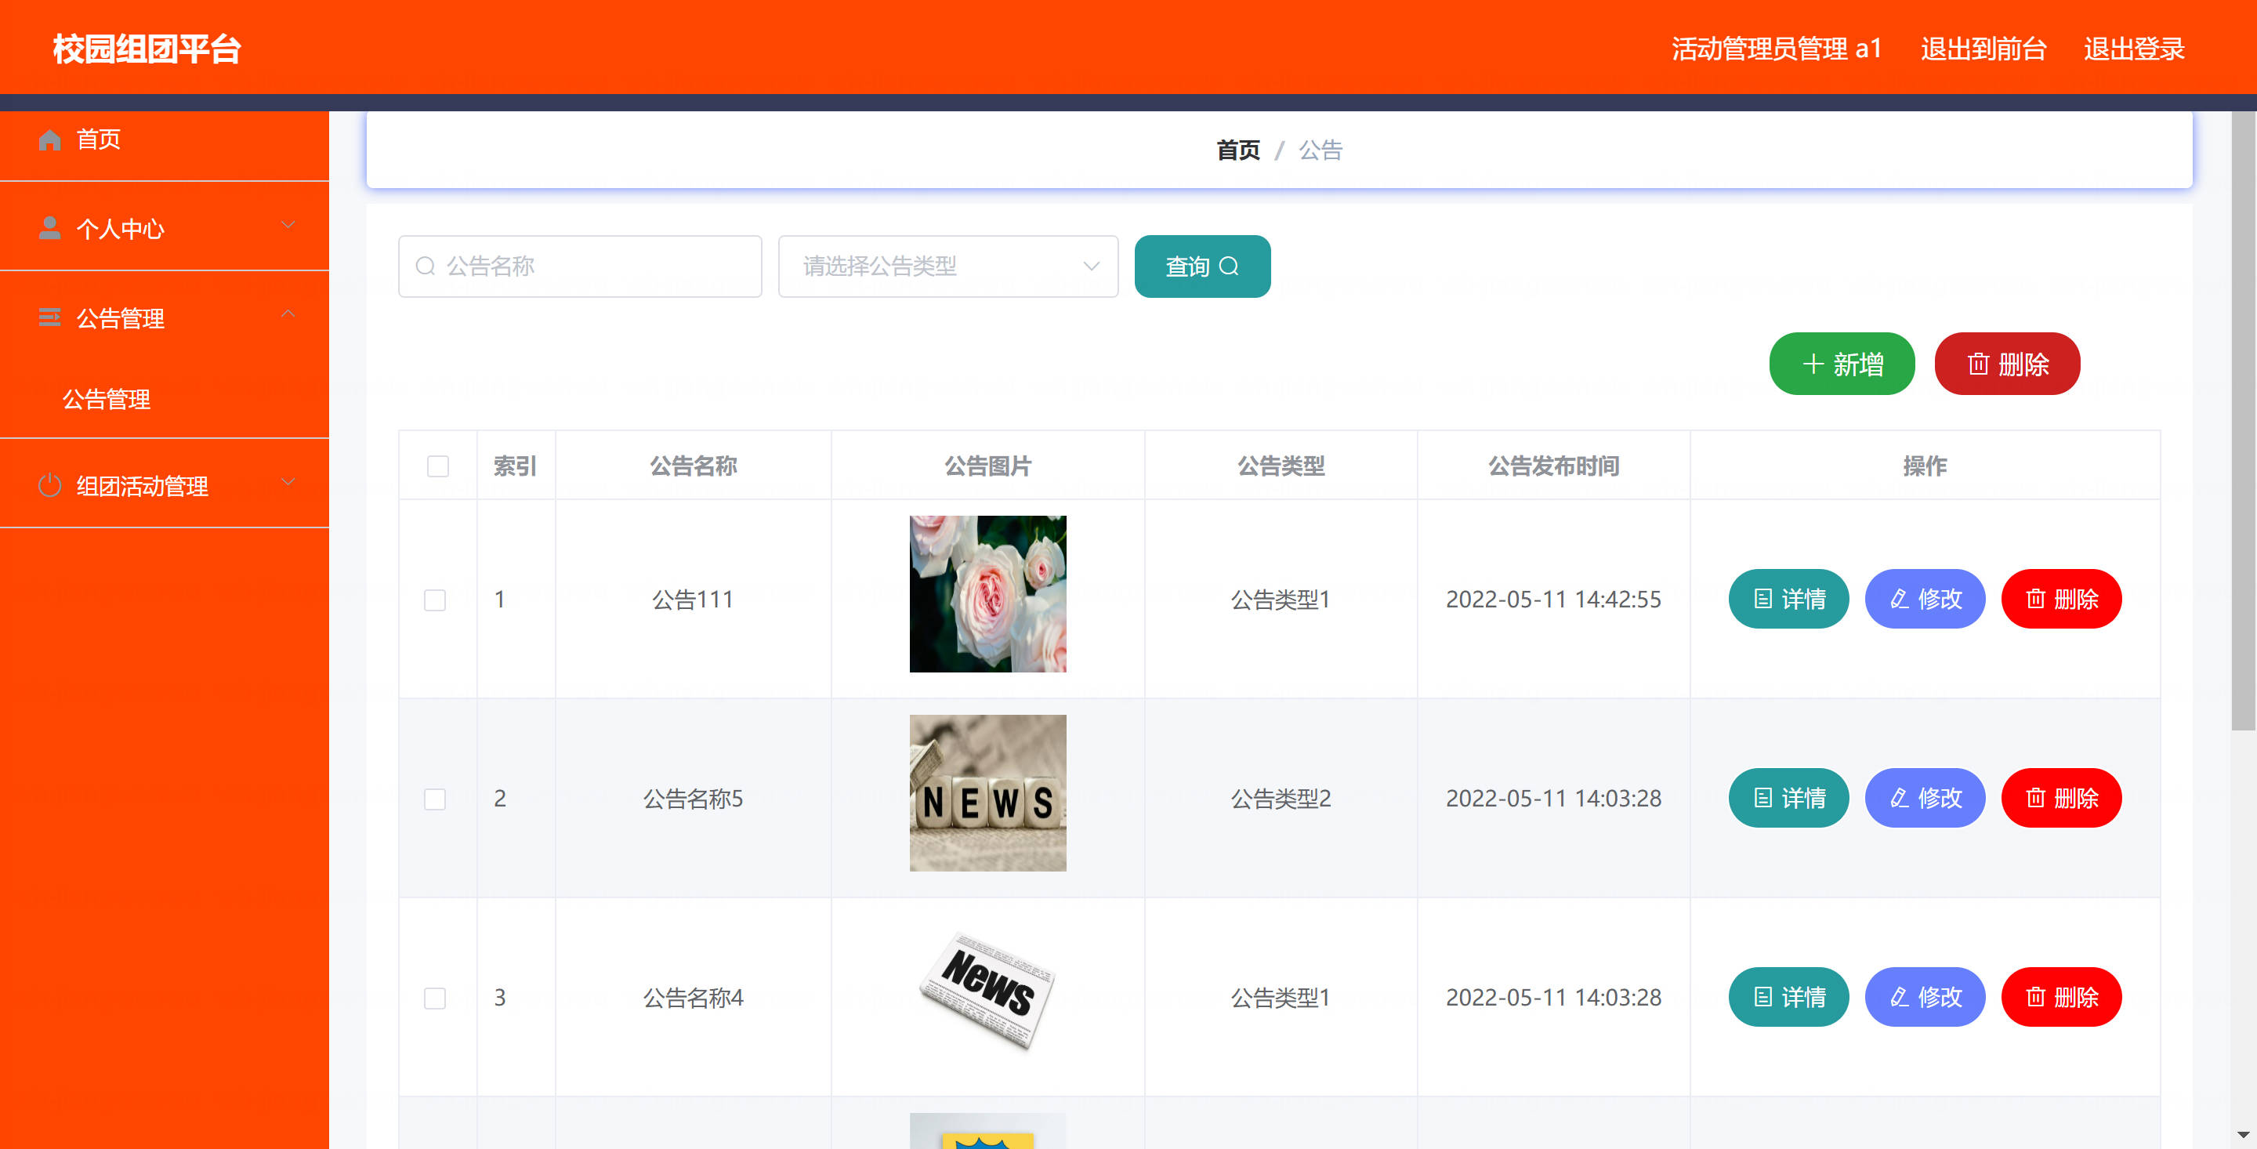Screen dimensions: 2257x1149
Task: Click the detail icon for 公告名称4
Action: [1762, 998]
